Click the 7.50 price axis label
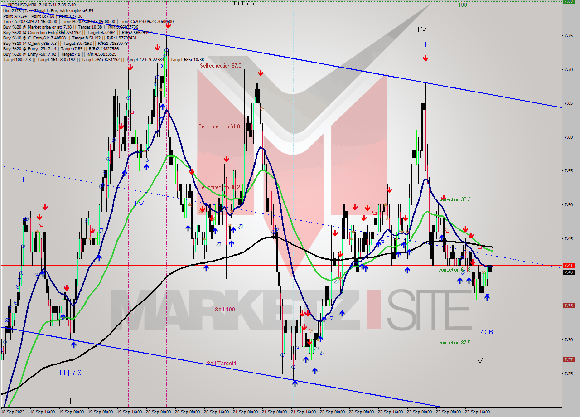 [569, 205]
